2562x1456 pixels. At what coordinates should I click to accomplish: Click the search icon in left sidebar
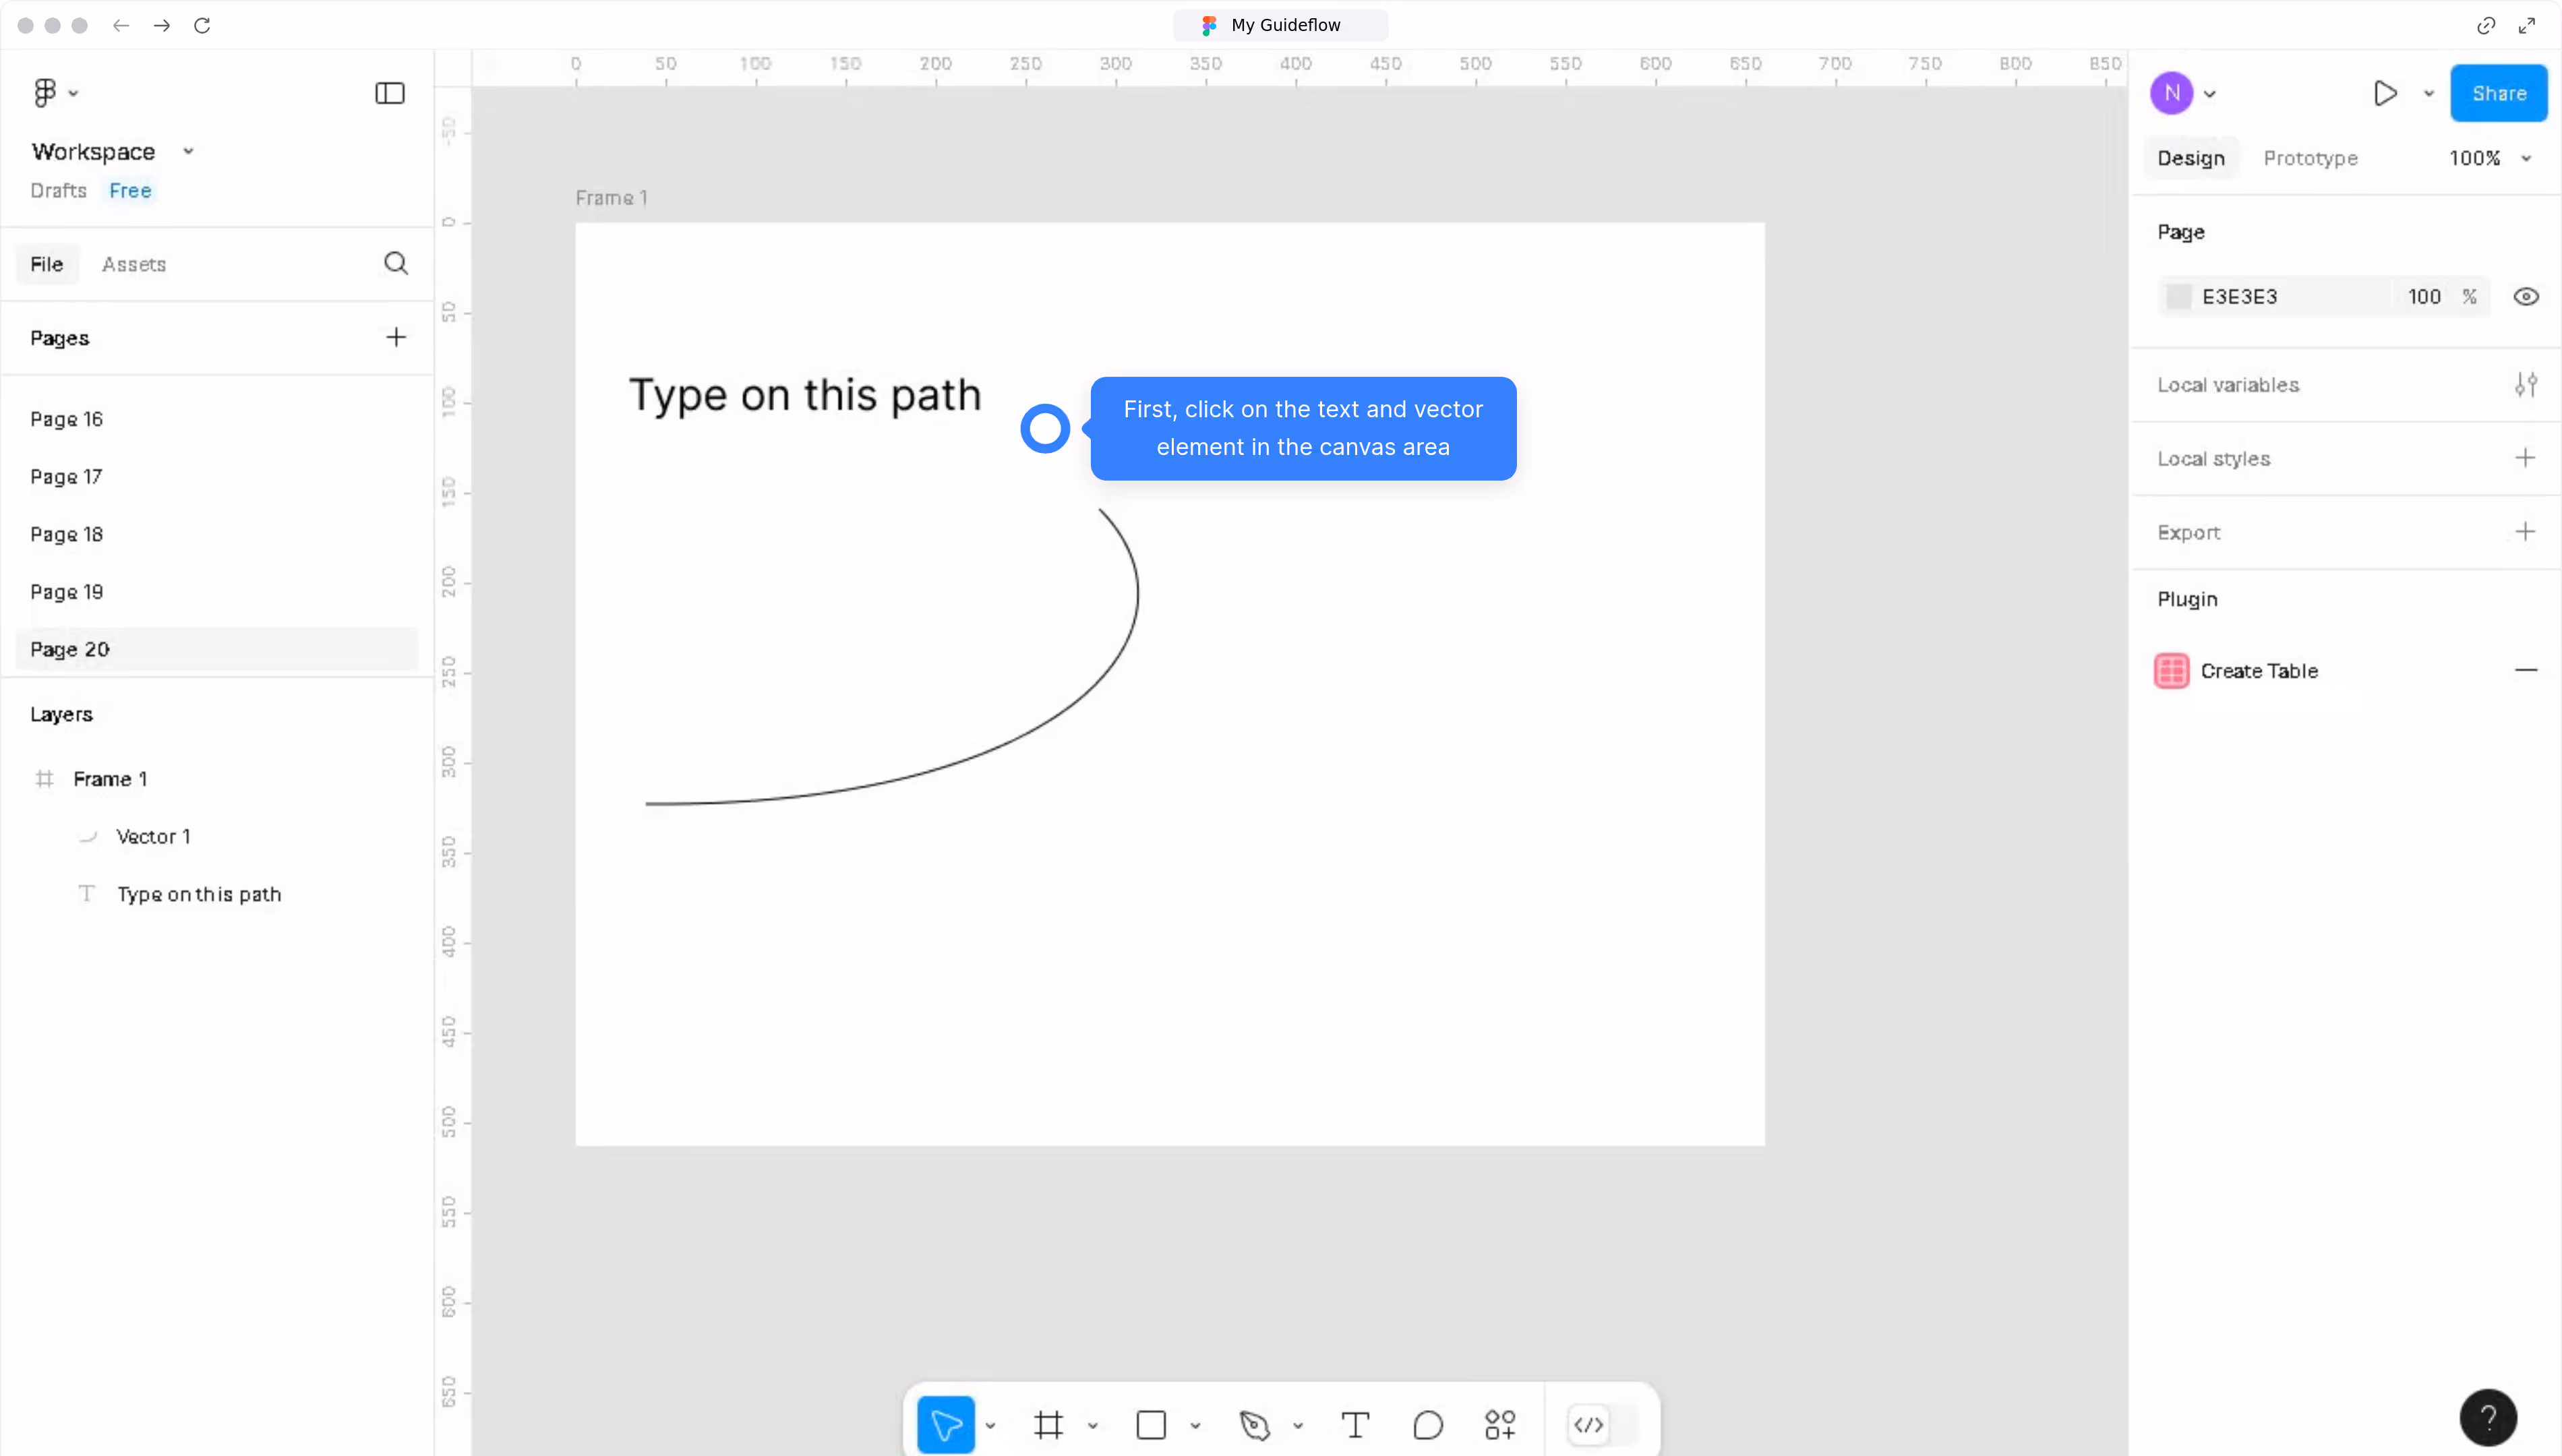(x=396, y=263)
